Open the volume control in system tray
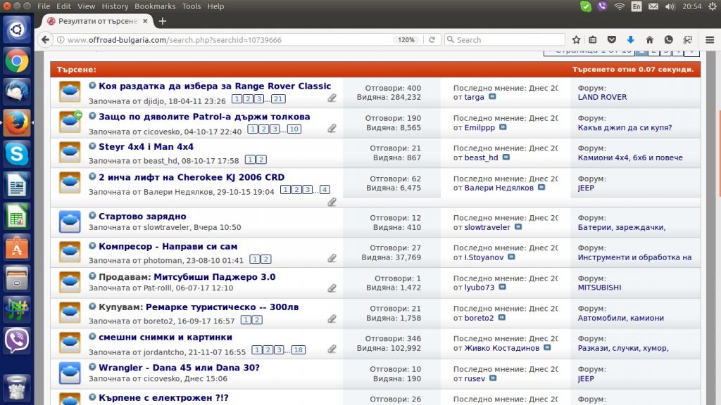The width and height of the screenshot is (721, 405). tap(670, 6)
